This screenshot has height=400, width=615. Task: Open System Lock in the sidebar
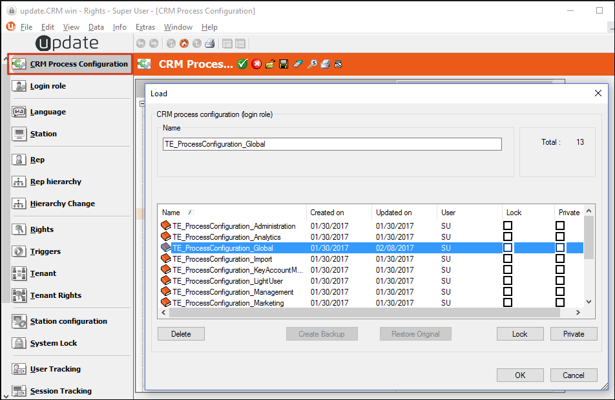tap(54, 343)
